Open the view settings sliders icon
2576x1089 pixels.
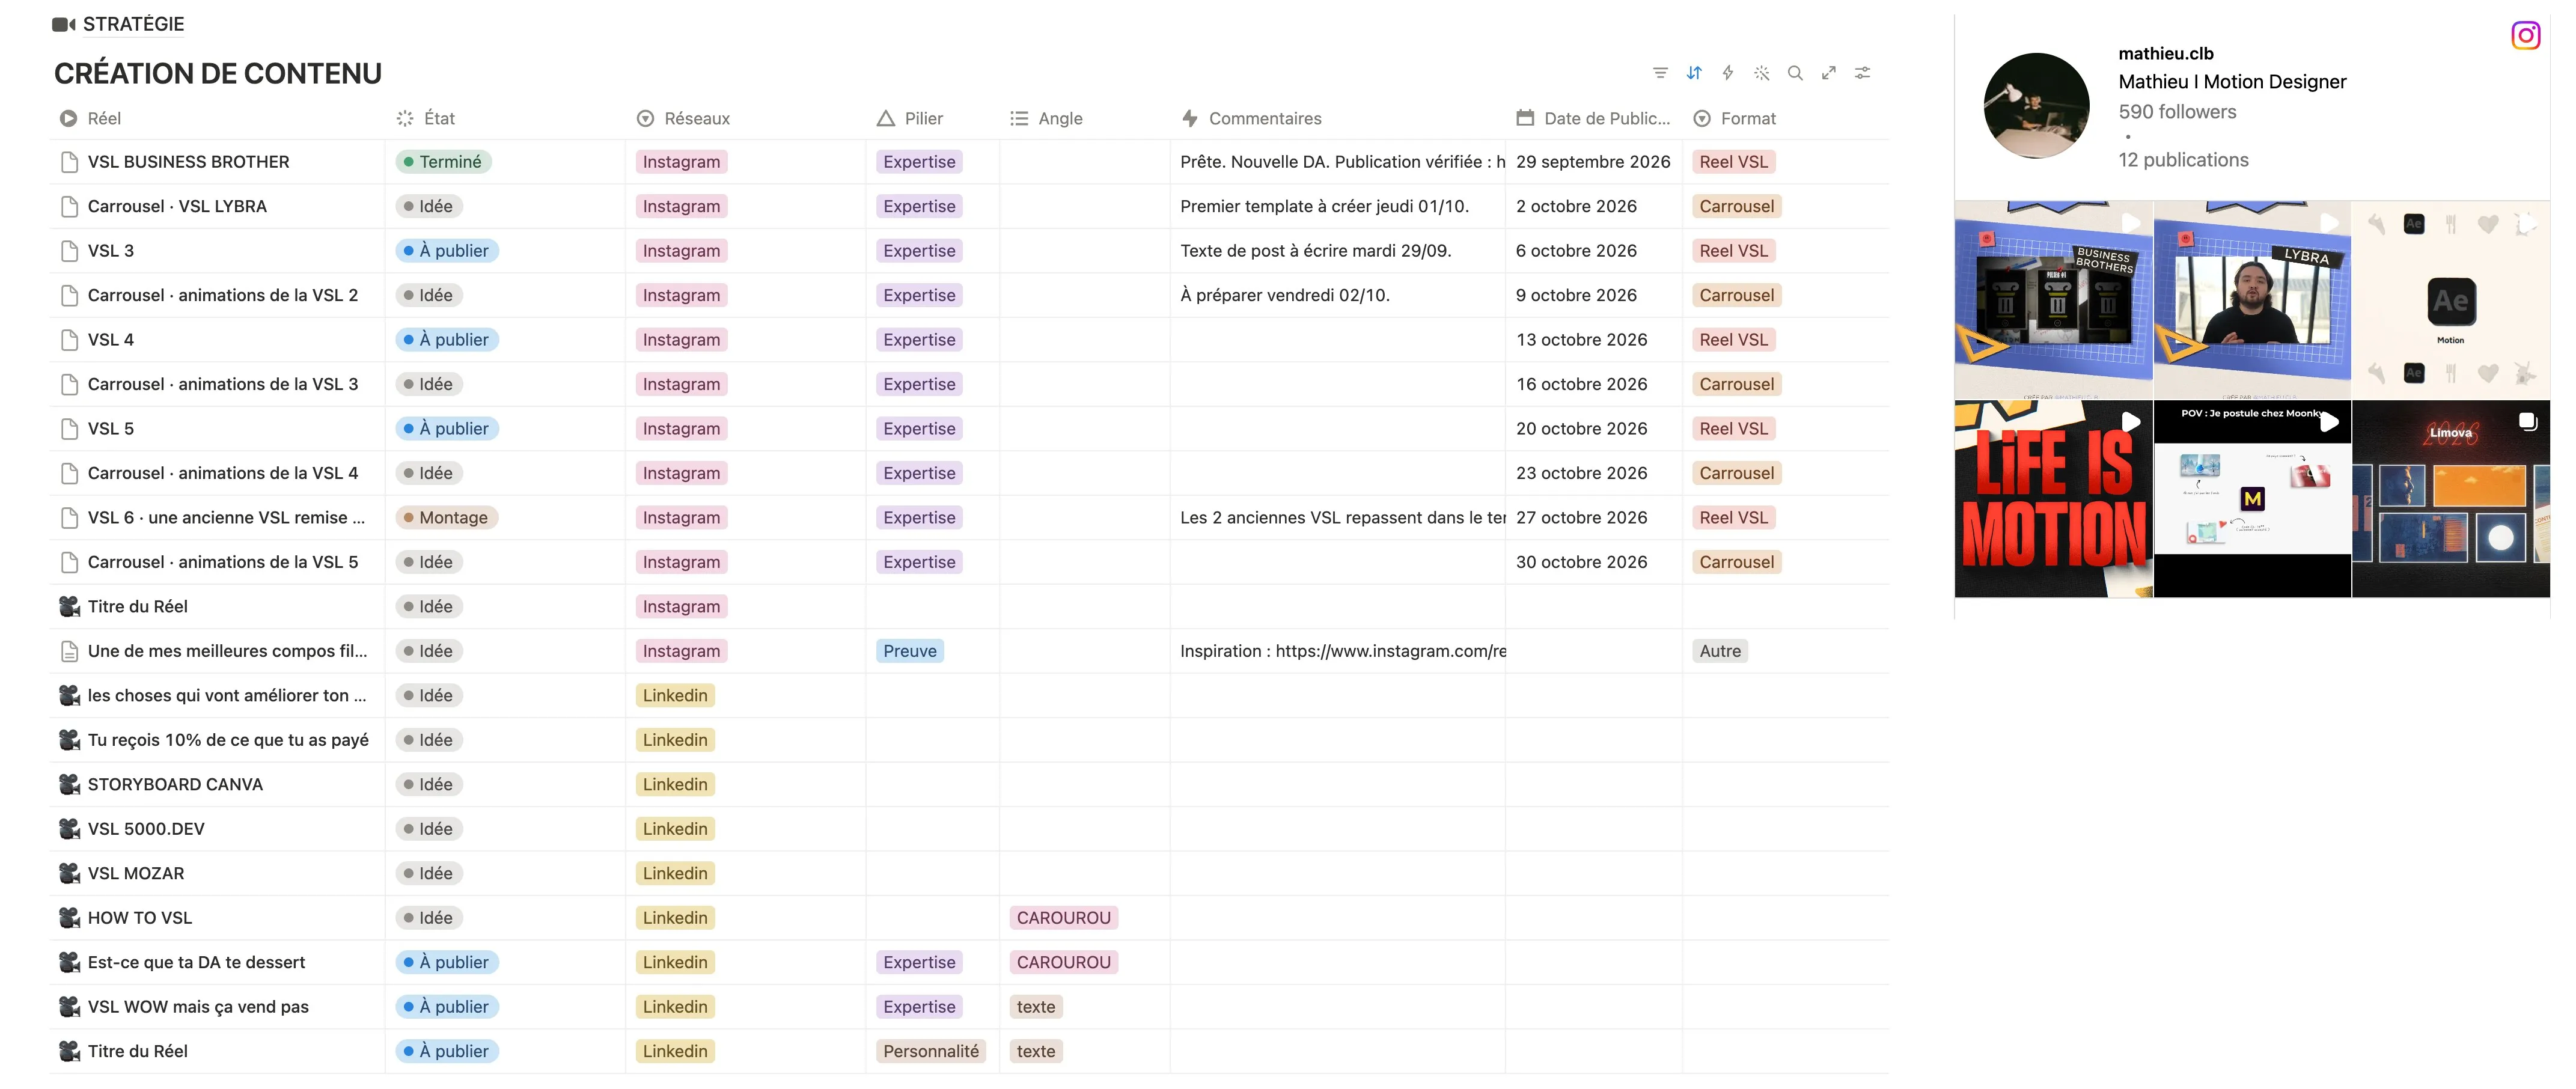click(x=1863, y=73)
